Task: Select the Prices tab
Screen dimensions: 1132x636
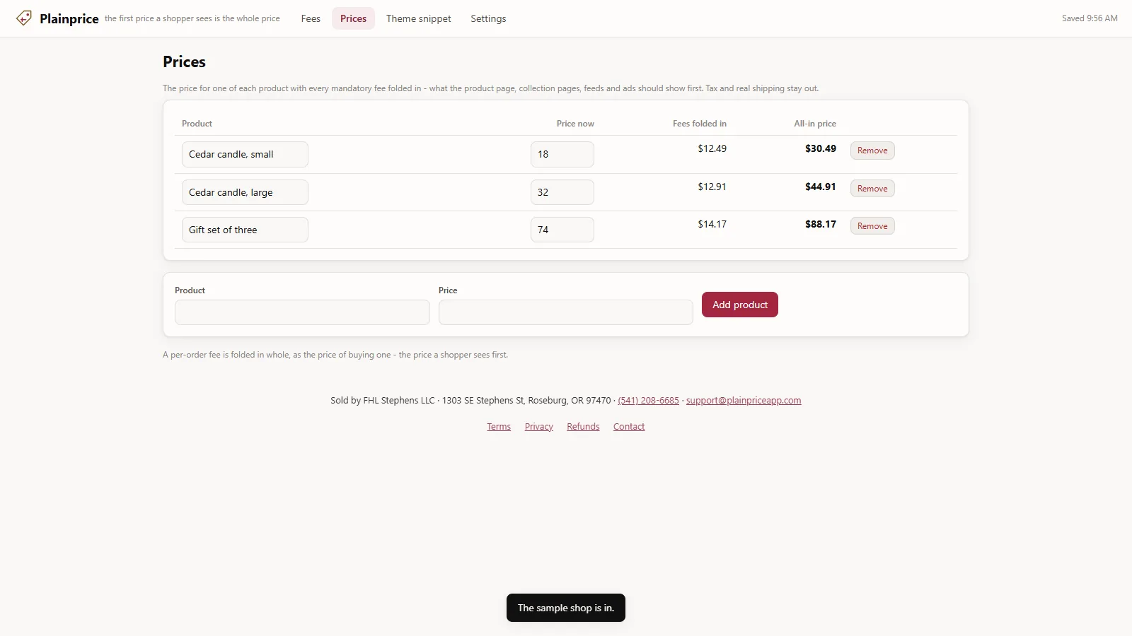Action: (353, 18)
